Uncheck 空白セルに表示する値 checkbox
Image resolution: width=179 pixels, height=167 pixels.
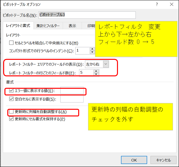click(x=11, y=99)
